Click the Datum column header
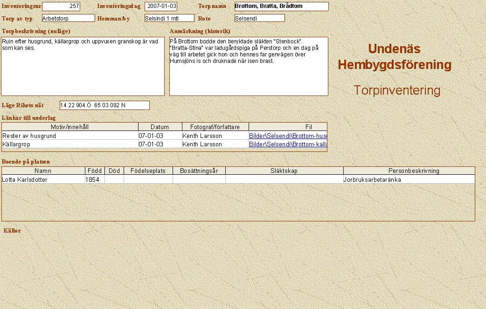Screen dimensions: 486x309 coord(160,127)
